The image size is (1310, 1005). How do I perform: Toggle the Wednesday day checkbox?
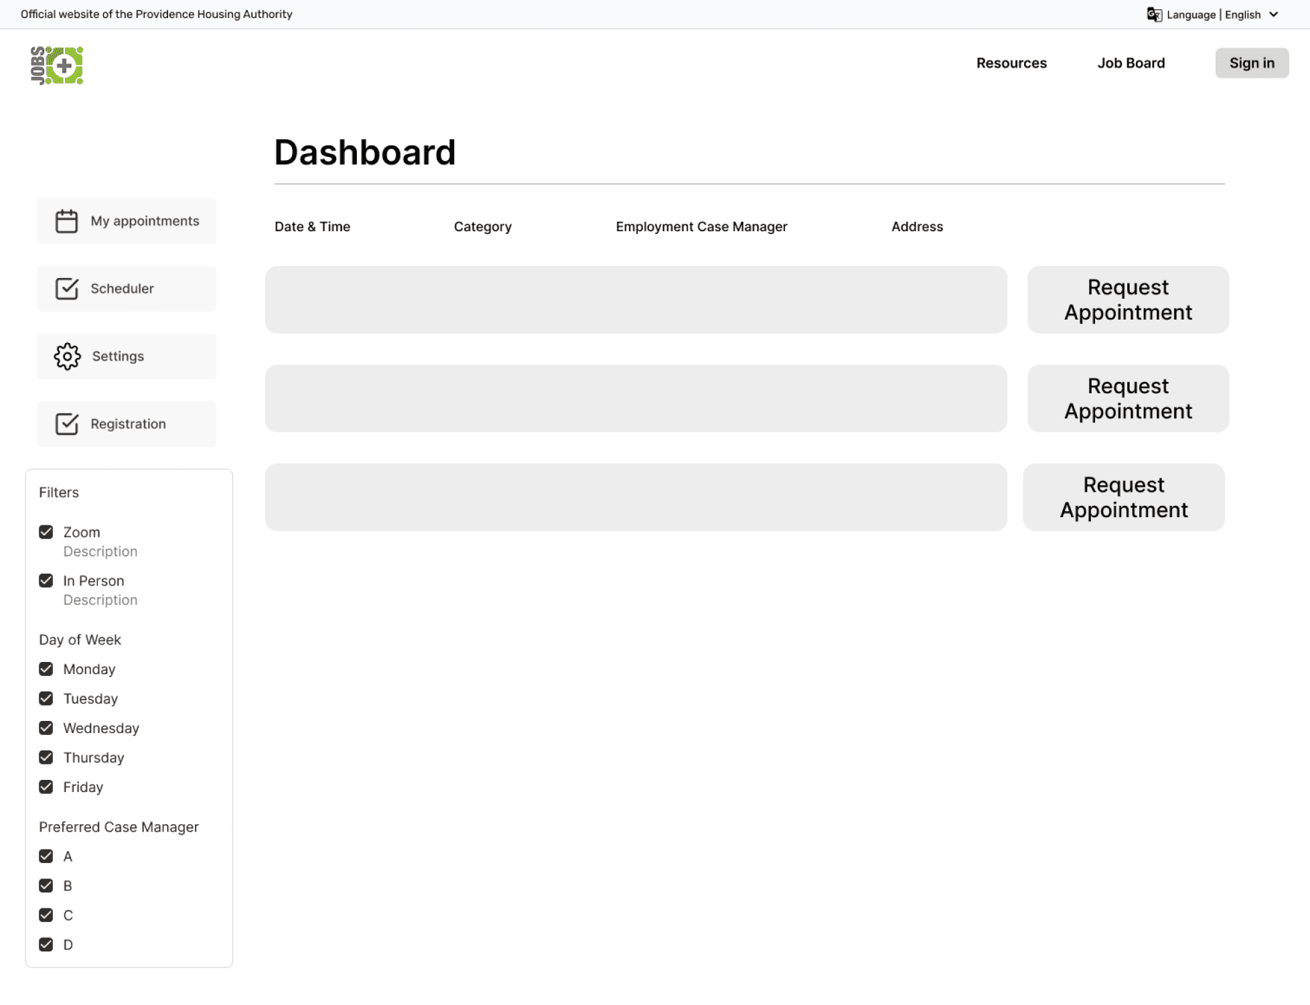[x=46, y=728]
